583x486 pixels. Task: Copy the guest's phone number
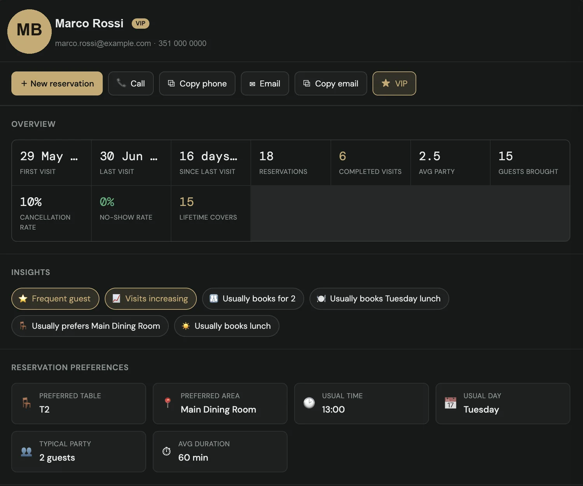(197, 83)
